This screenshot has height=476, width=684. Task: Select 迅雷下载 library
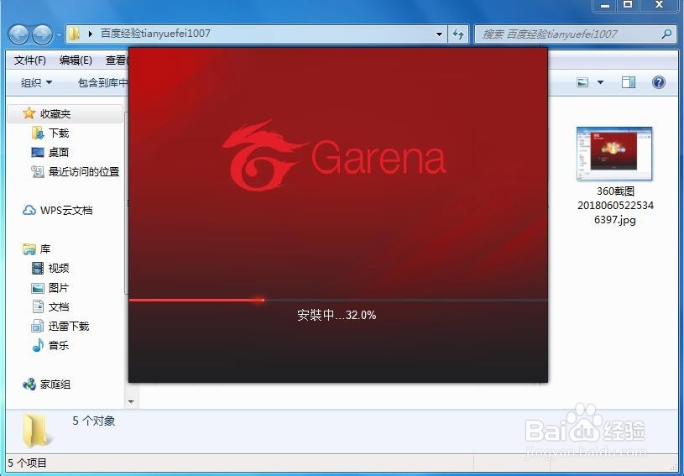pyautogui.click(x=69, y=327)
